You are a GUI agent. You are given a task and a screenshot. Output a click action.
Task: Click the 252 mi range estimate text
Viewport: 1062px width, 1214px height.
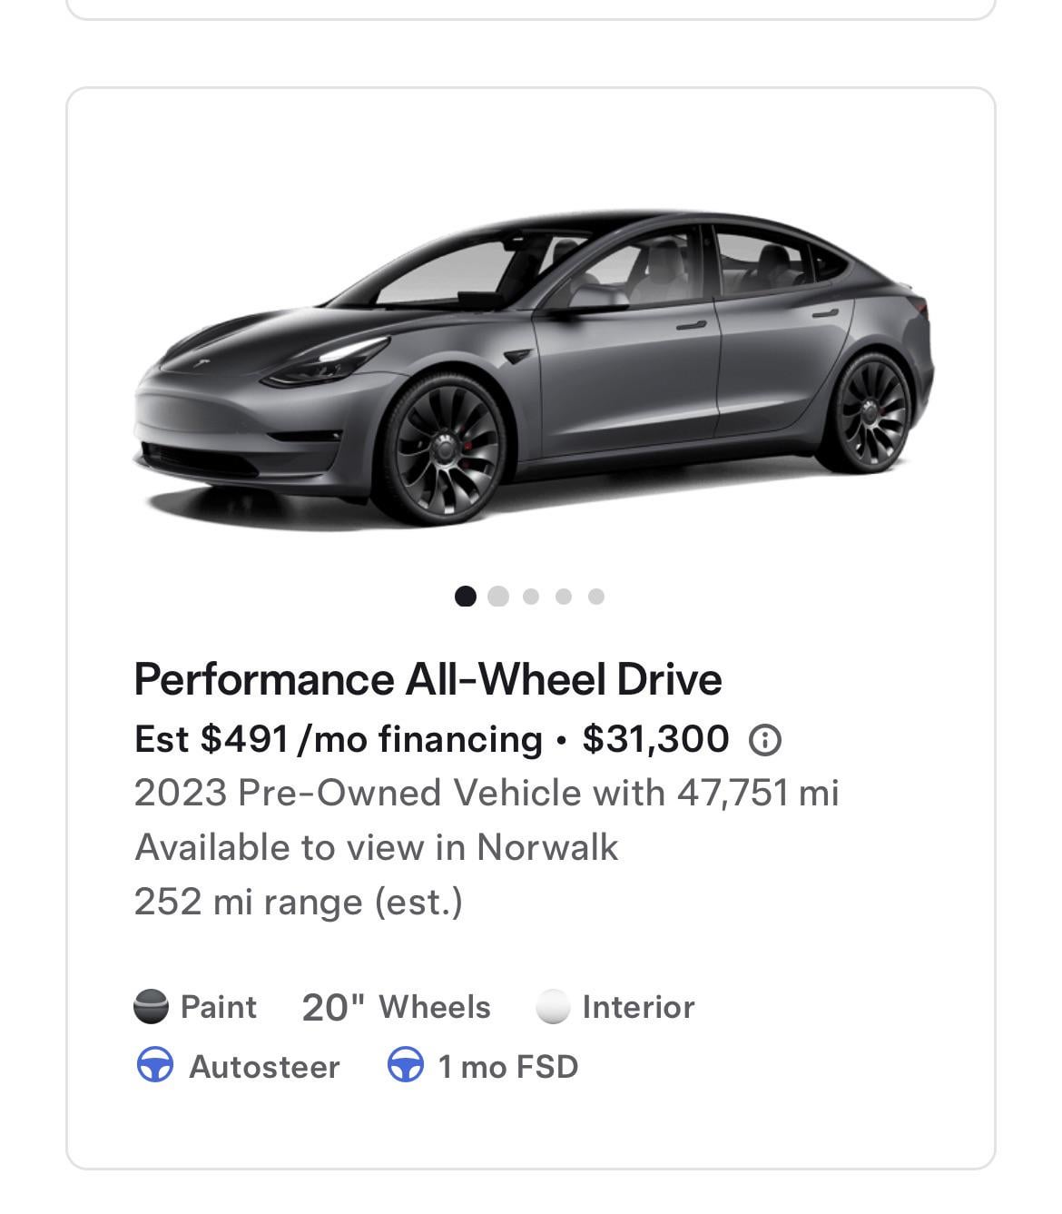(298, 902)
